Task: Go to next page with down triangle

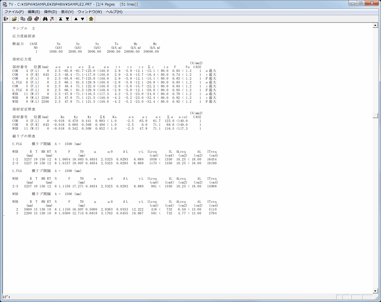Action: pyautogui.click(x=83, y=19)
